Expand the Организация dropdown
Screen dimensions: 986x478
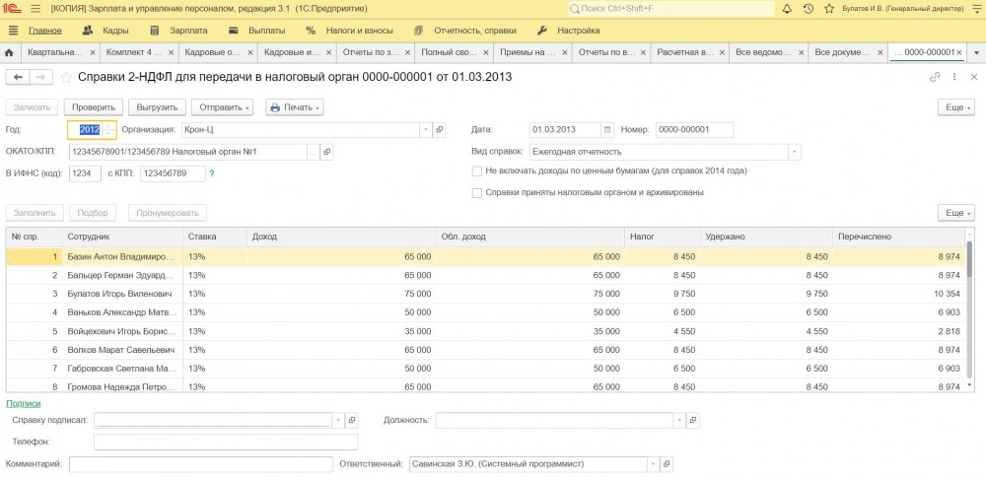click(425, 129)
